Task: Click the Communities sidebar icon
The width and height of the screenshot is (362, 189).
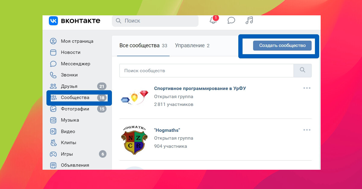Action: [54, 98]
